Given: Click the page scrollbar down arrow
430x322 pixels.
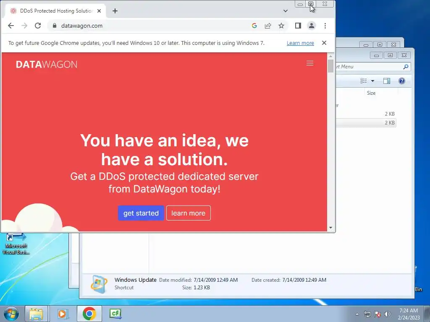Looking at the screenshot, I should [x=331, y=228].
